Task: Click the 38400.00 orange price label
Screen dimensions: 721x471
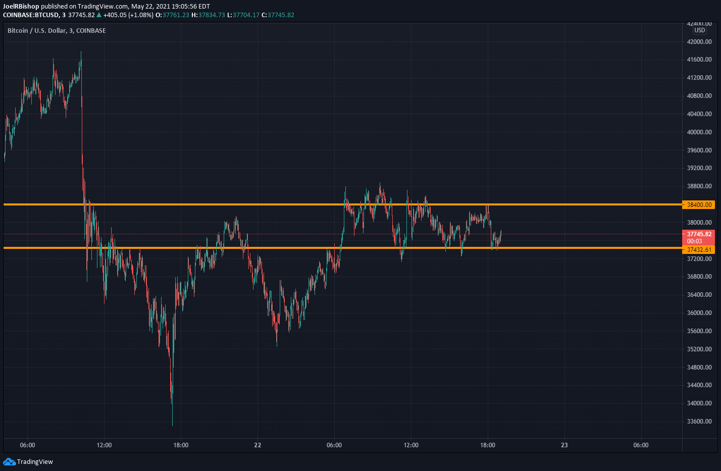Action: (698, 204)
